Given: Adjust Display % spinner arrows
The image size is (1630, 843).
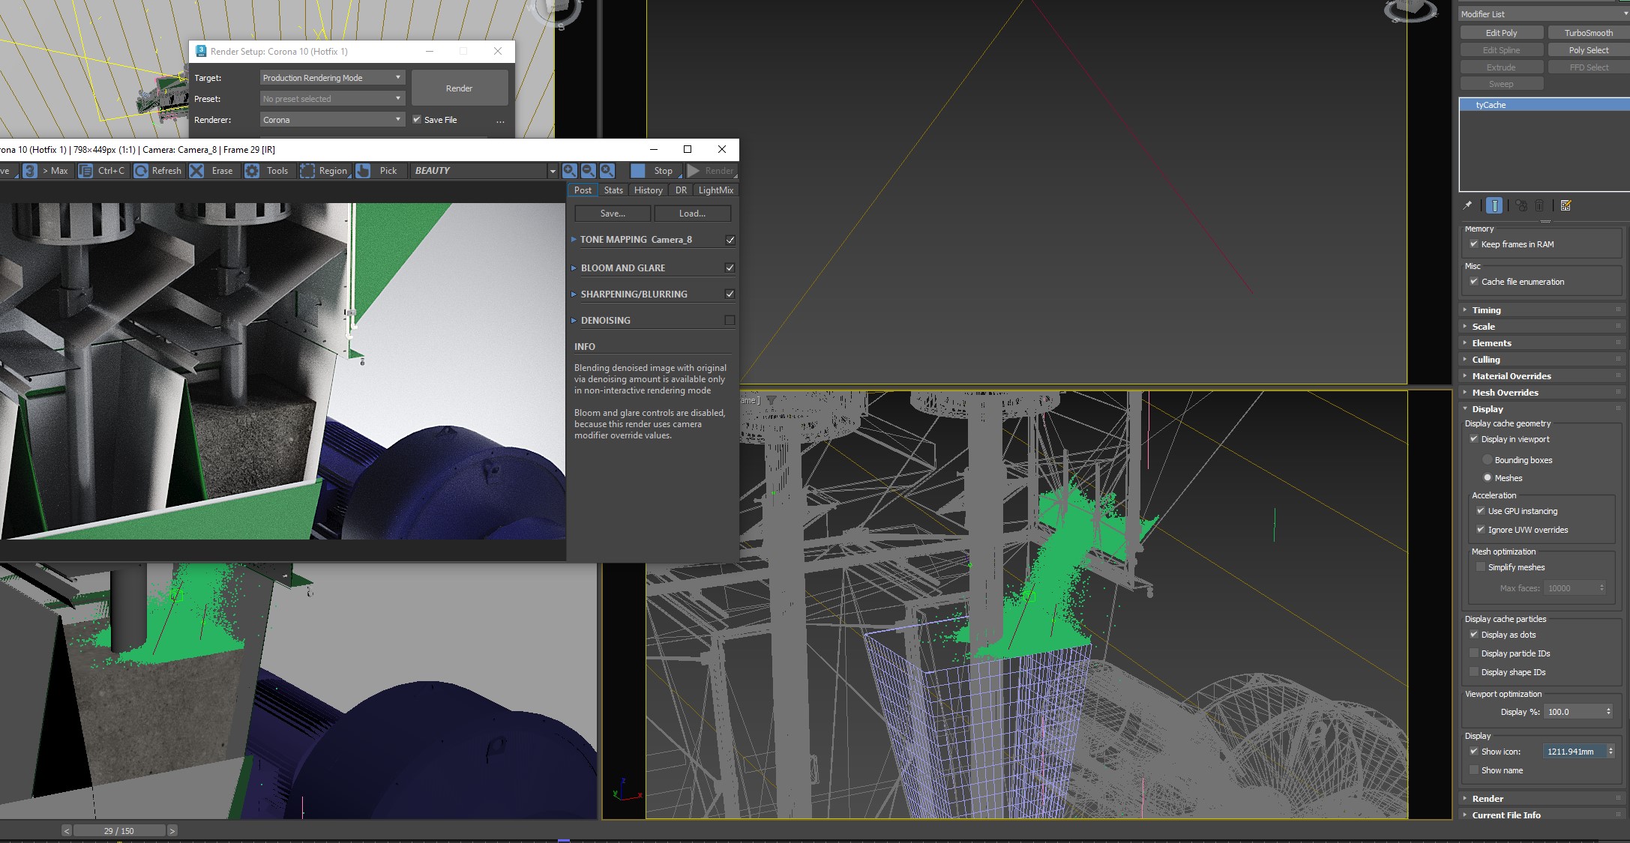Looking at the screenshot, I should coord(1609,712).
